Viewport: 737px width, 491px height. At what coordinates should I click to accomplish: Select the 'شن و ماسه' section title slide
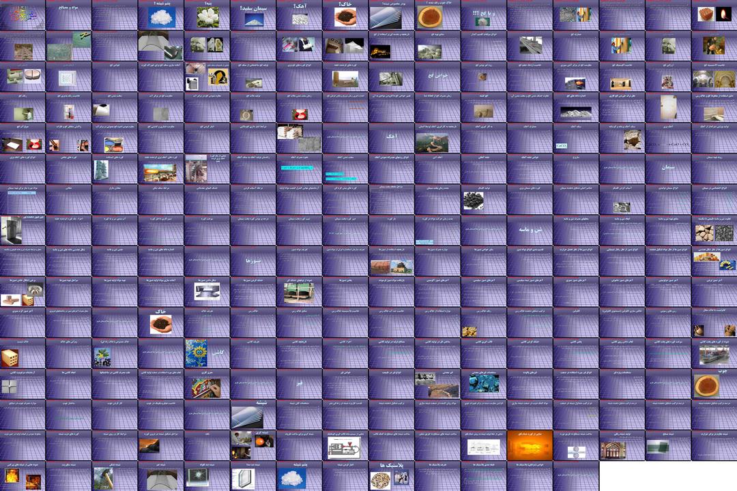[x=530, y=230]
